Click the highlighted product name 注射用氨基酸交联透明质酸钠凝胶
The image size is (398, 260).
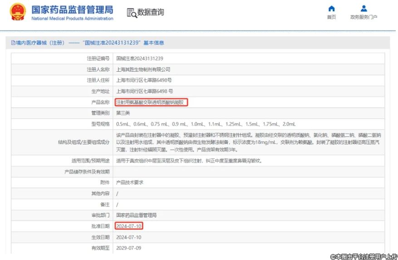[x=150, y=103]
